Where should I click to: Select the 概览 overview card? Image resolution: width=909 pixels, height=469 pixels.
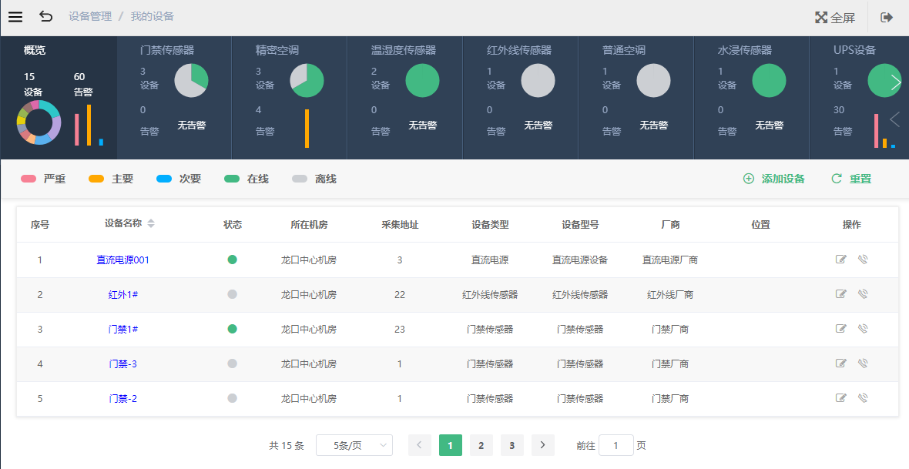(59, 97)
